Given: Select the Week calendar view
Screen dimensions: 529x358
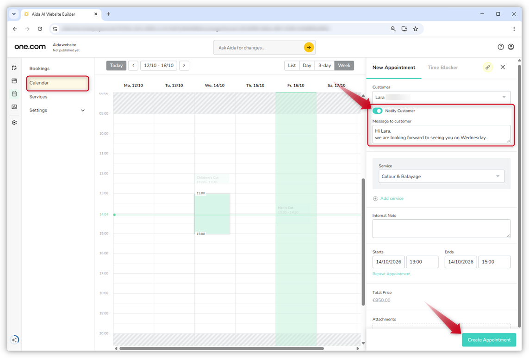Looking at the screenshot, I should pyautogui.click(x=344, y=65).
